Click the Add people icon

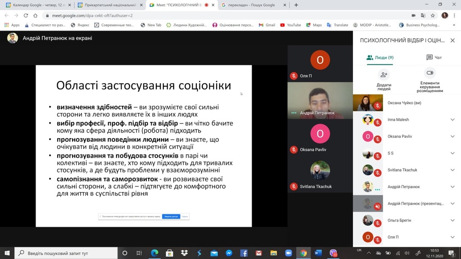[384, 74]
